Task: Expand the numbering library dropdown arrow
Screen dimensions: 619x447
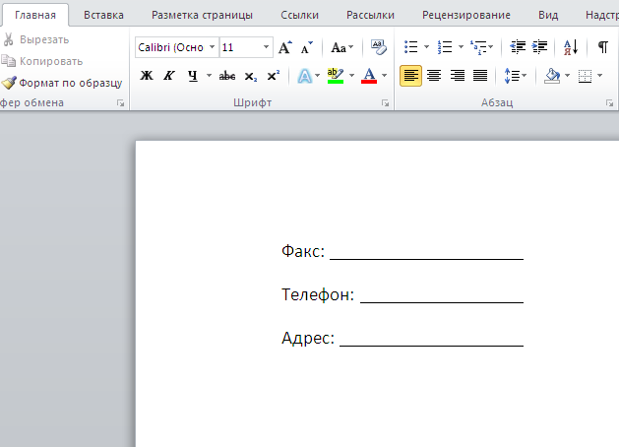Action: point(461,47)
